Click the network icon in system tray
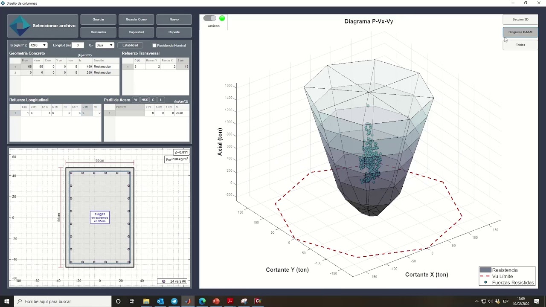Image resolution: width=546 pixels, height=307 pixels. (x=483, y=301)
